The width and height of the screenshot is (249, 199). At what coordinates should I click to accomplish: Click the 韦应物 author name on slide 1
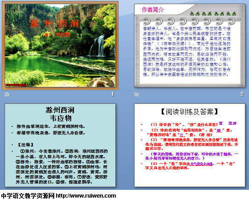pyautogui.click(x=62, y=34)
